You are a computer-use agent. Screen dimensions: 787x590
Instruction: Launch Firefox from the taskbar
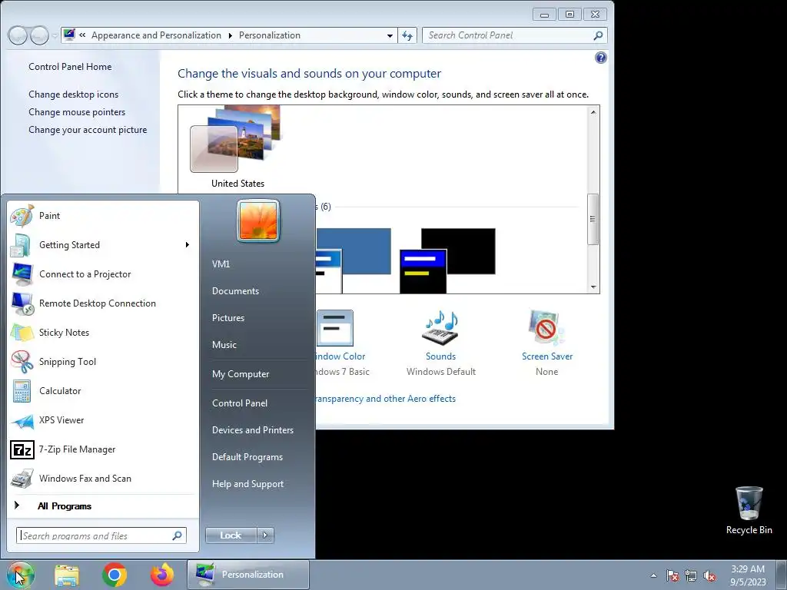162,575
